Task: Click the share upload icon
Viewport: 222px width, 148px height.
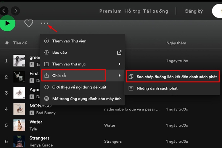Action: 46,75
